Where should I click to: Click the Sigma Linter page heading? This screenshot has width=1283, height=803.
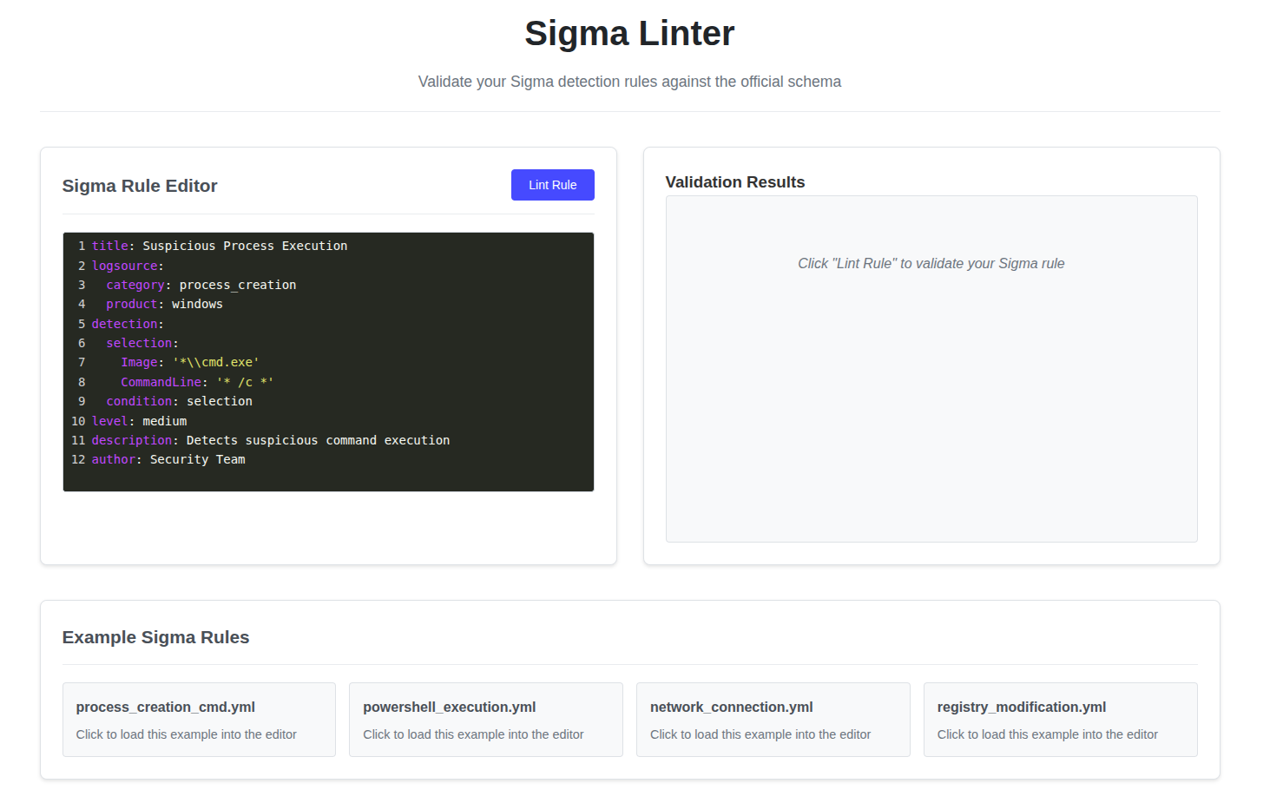pyautogui.click(x=629, y=34)
